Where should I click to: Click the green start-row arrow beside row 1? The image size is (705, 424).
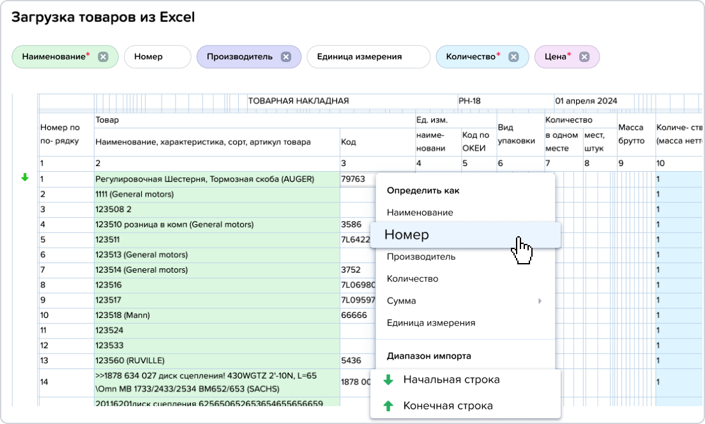click(25, 178)
